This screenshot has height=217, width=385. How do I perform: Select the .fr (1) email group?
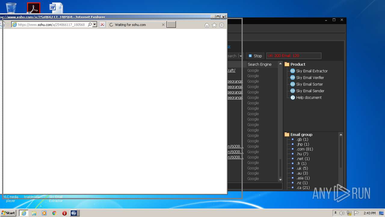point(302,163)
